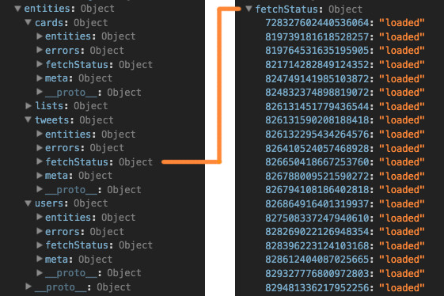Expand entities under cards
The width and height of the screenshot is (444, 296).
click(x=40, y=36)
